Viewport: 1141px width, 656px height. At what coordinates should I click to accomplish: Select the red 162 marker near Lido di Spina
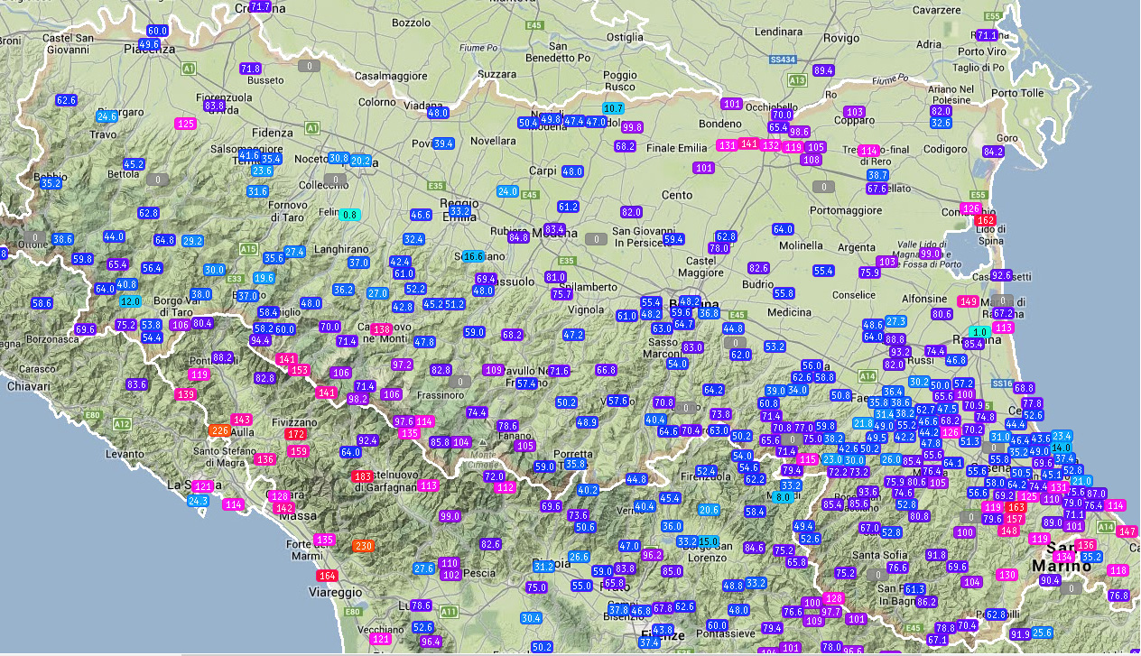click(986, 221)
